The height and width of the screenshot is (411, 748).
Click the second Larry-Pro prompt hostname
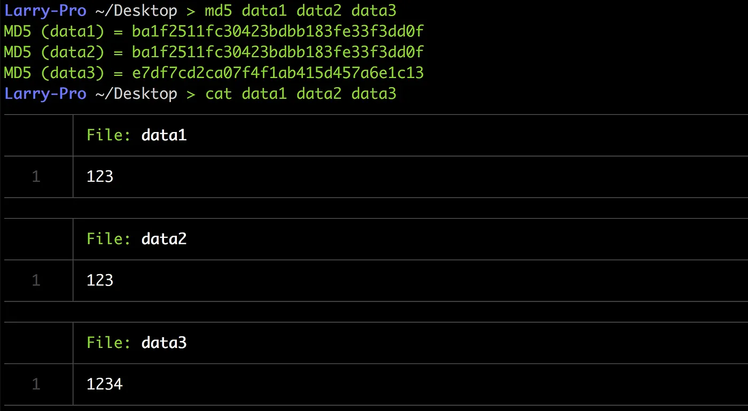click(x=45, y=94)
